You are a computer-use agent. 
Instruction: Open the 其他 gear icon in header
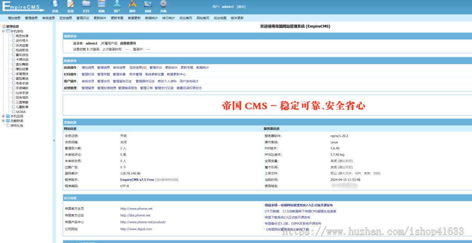point(163,4)
